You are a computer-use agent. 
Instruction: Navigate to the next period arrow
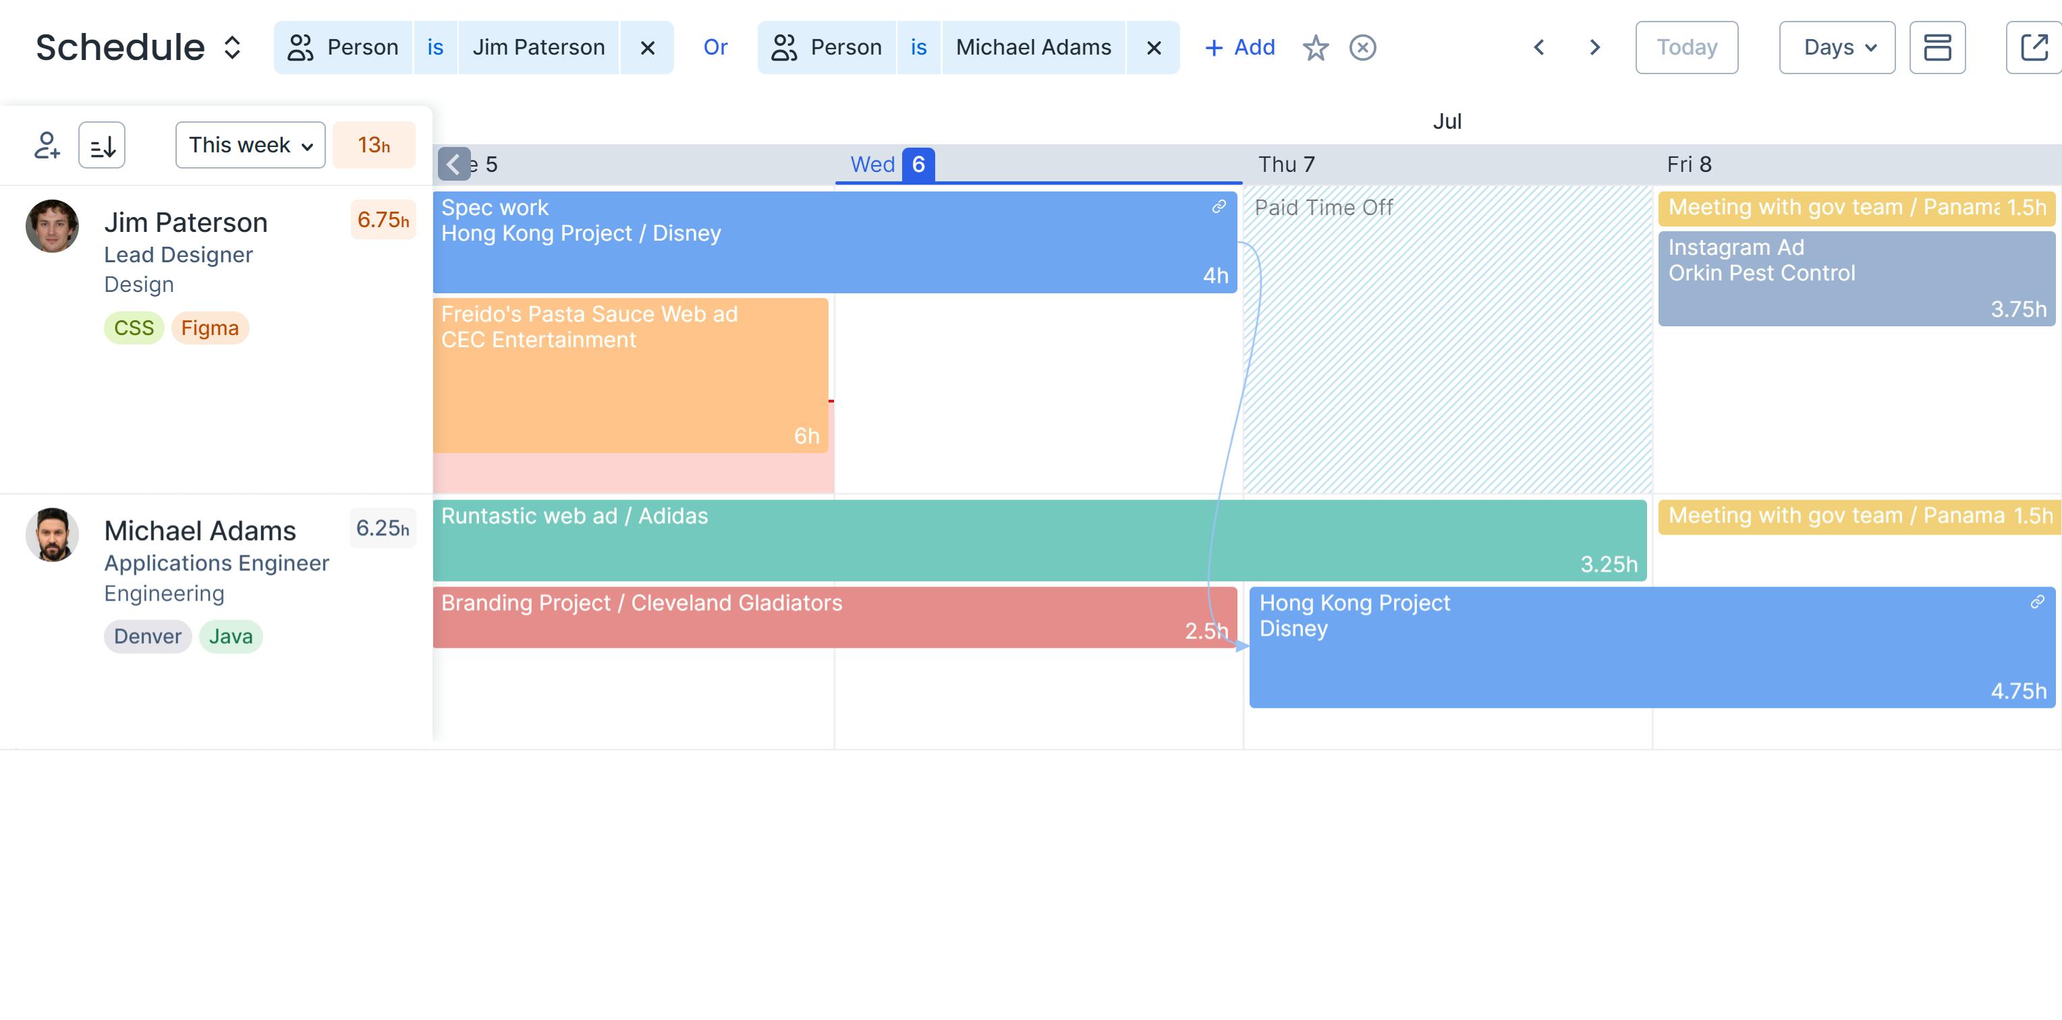click(x=1594, y=47)
